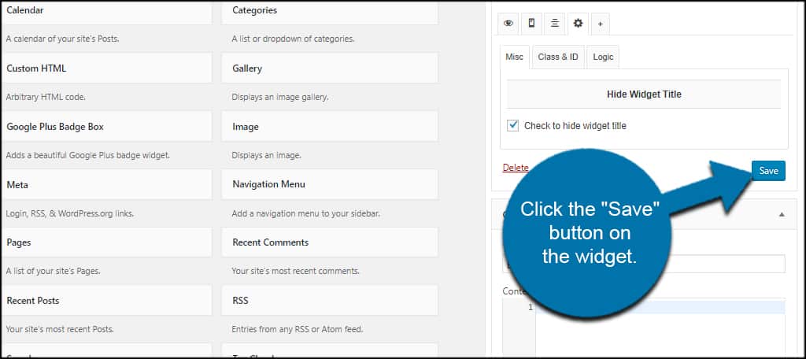Viewport: 806px width, 359px height.
Task: Choose the Image widget
Action: click(x=330, y=126)
